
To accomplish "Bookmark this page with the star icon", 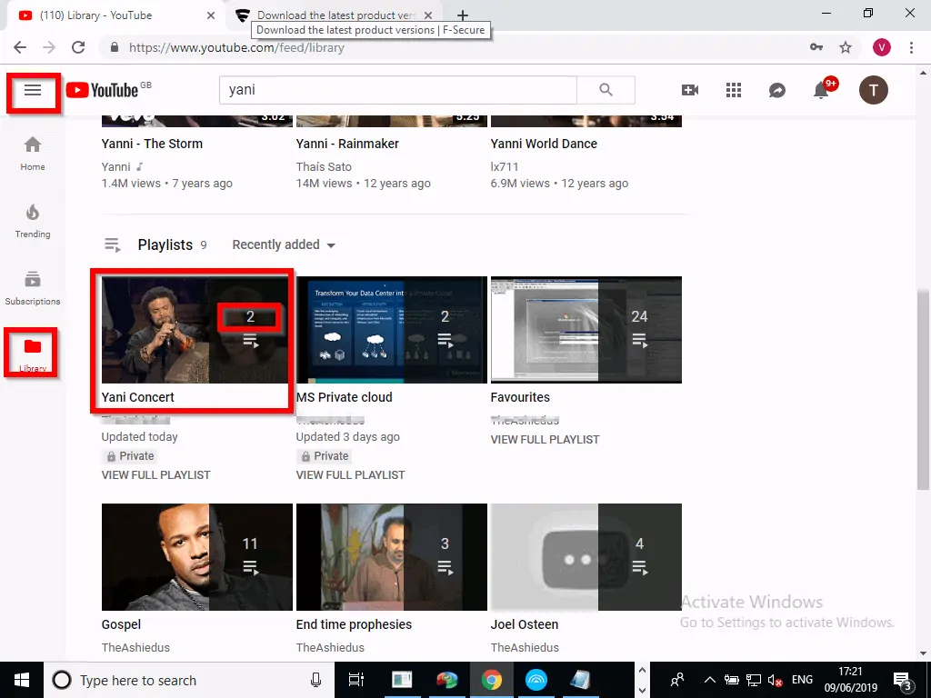I will click(x=846, y=47).
